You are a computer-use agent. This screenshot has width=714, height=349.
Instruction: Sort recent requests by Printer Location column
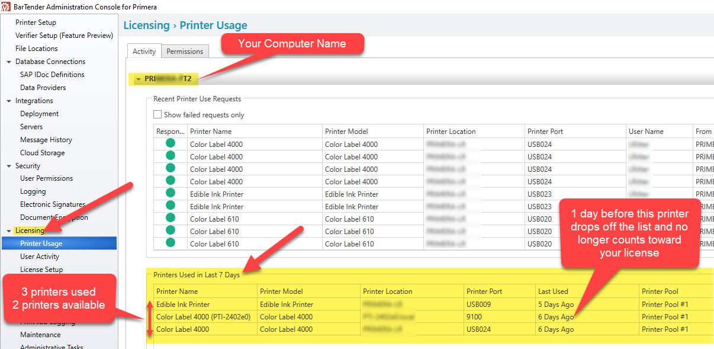coord(474,132)
